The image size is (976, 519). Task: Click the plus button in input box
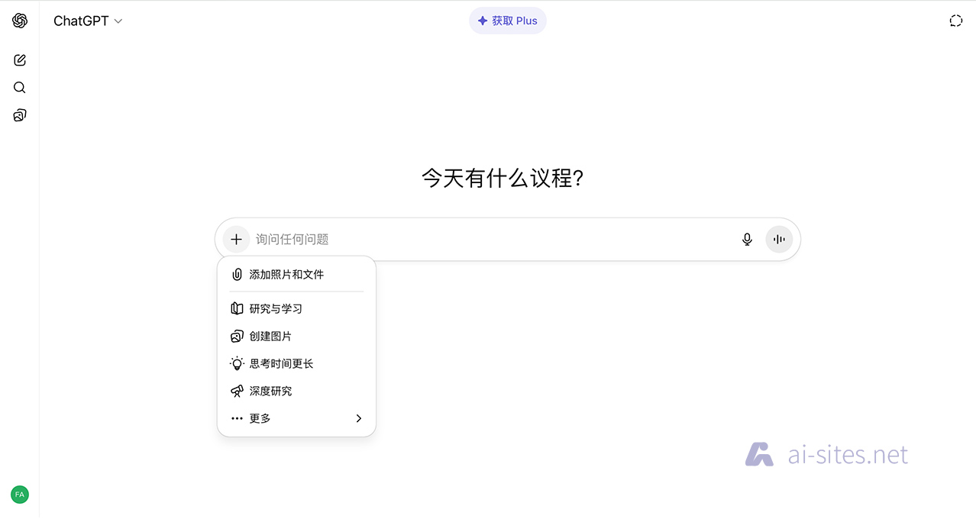(x=236, y=240)
